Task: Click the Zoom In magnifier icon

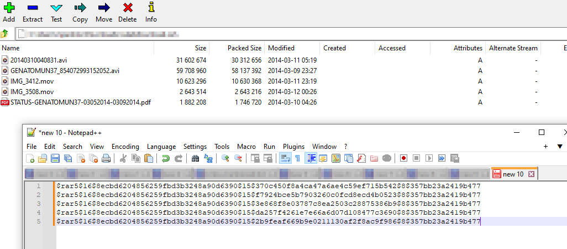Action: 225,158
